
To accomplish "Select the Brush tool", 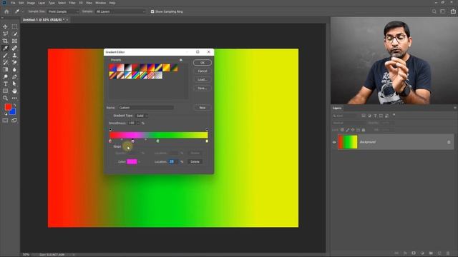I will (5, 56).
